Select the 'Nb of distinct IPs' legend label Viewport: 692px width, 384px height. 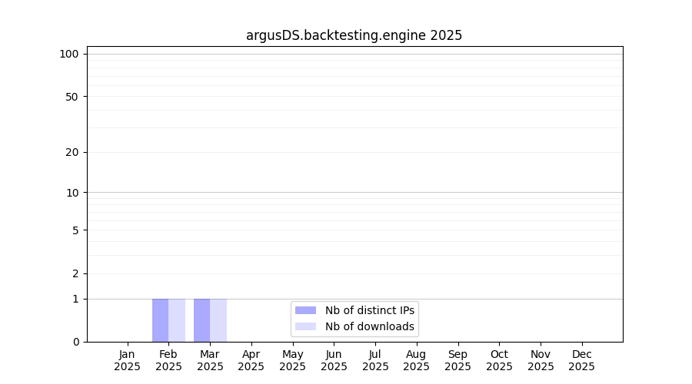pyautogui.click(x=369, y=310)
